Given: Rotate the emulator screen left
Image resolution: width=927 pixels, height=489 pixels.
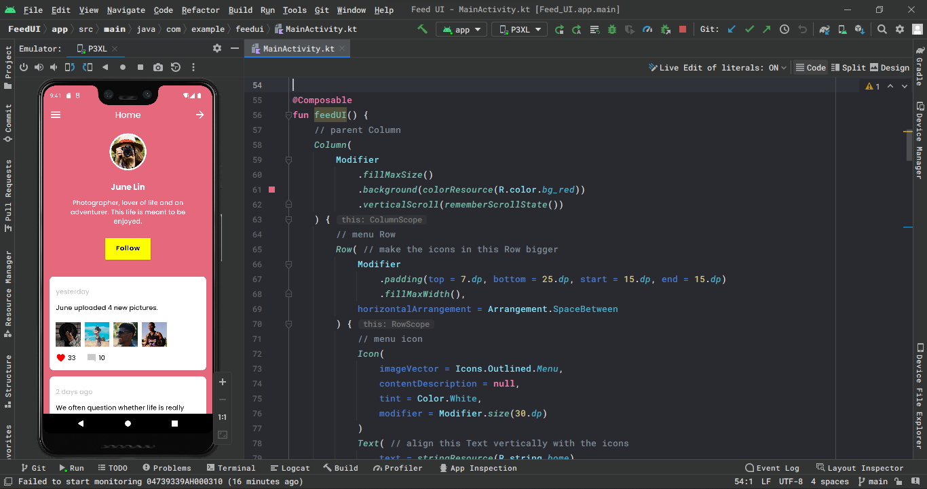Looking at the screenshot, I should point(71,67).
